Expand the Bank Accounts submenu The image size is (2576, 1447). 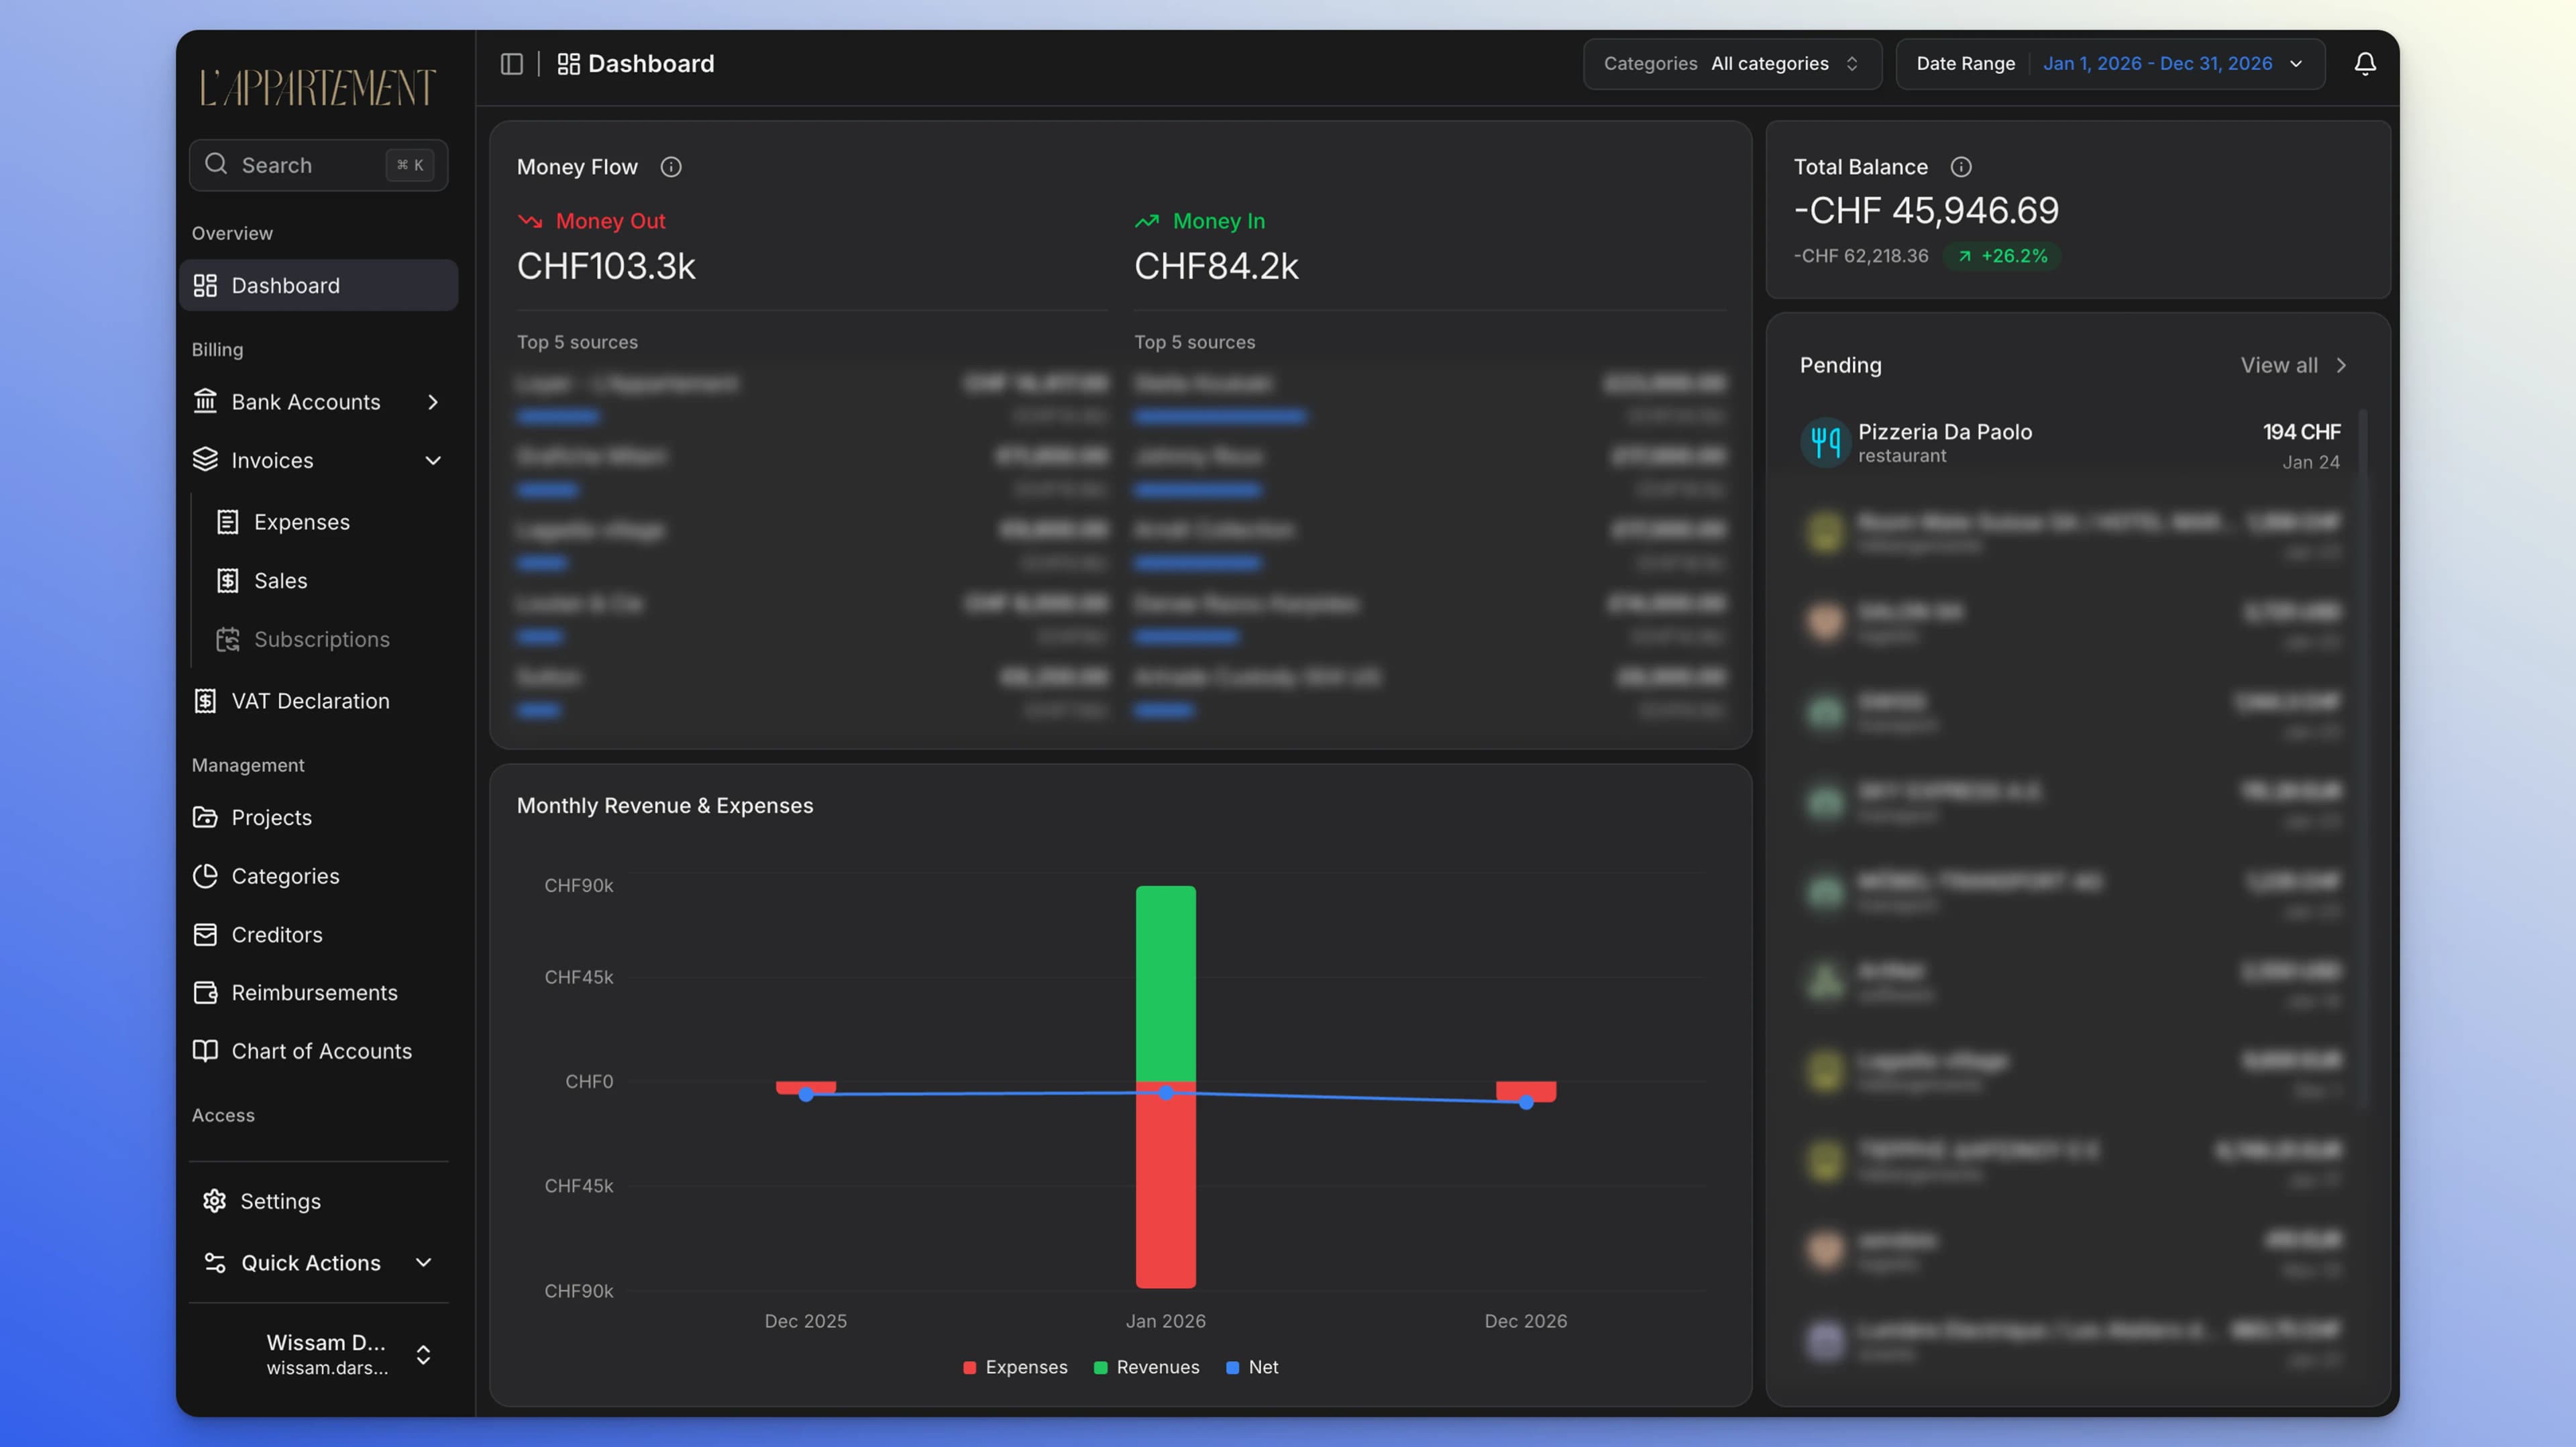click(432, 402)
